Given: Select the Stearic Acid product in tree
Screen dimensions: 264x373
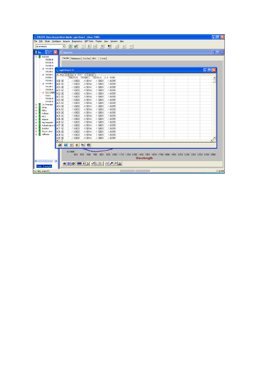Looking at the screenshot, I should (47, 132).
